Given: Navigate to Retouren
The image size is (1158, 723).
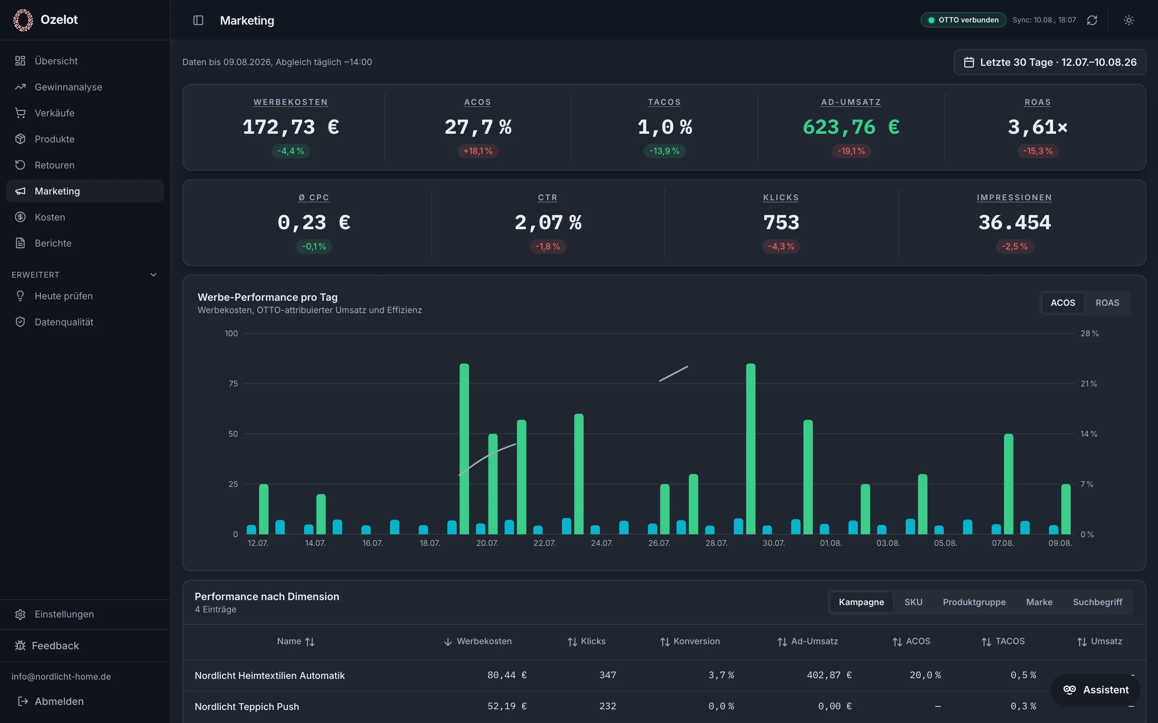Looking at the screenshot, I should 85,165.
